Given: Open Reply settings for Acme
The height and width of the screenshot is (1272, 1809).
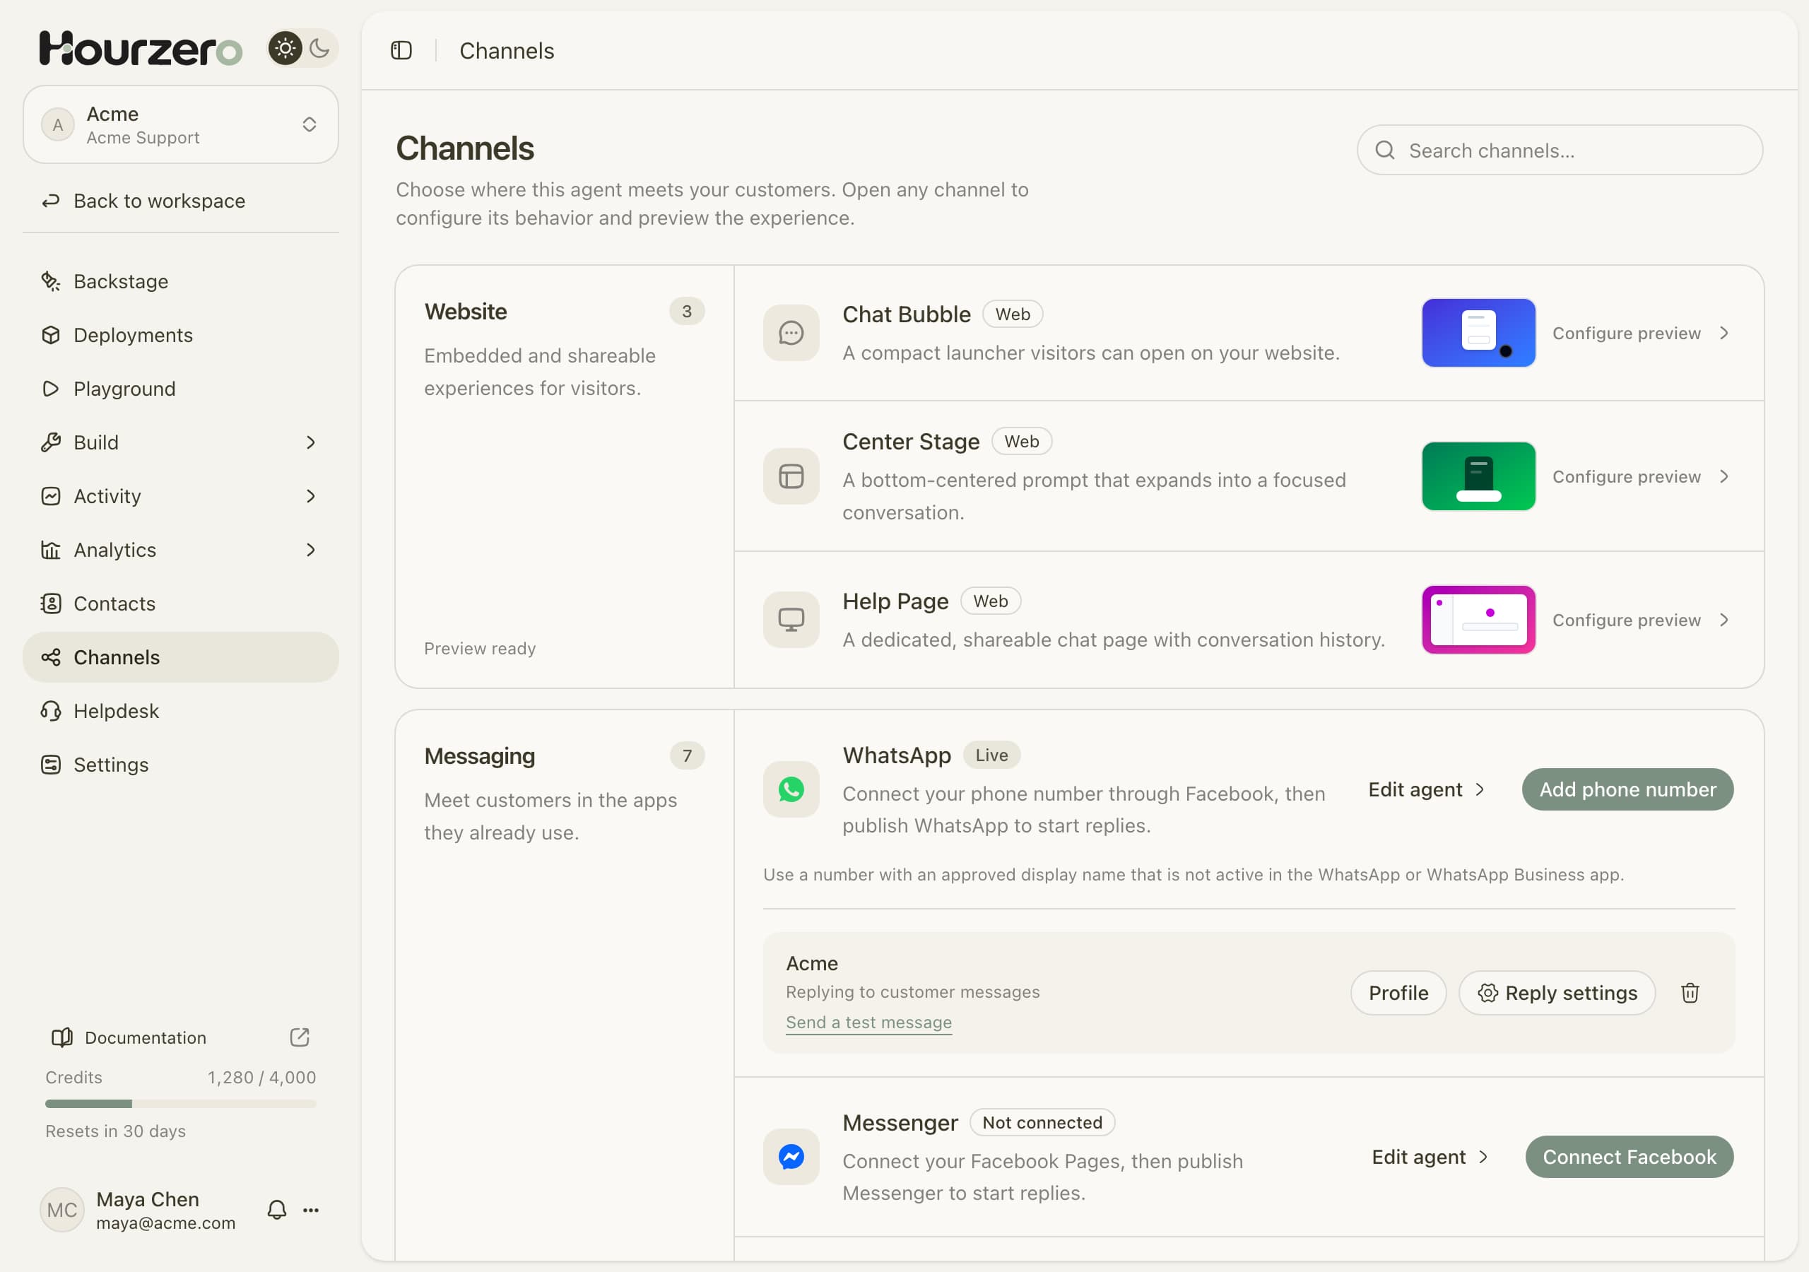Looking at the screenshot, I should click(x=1557, y=993).
